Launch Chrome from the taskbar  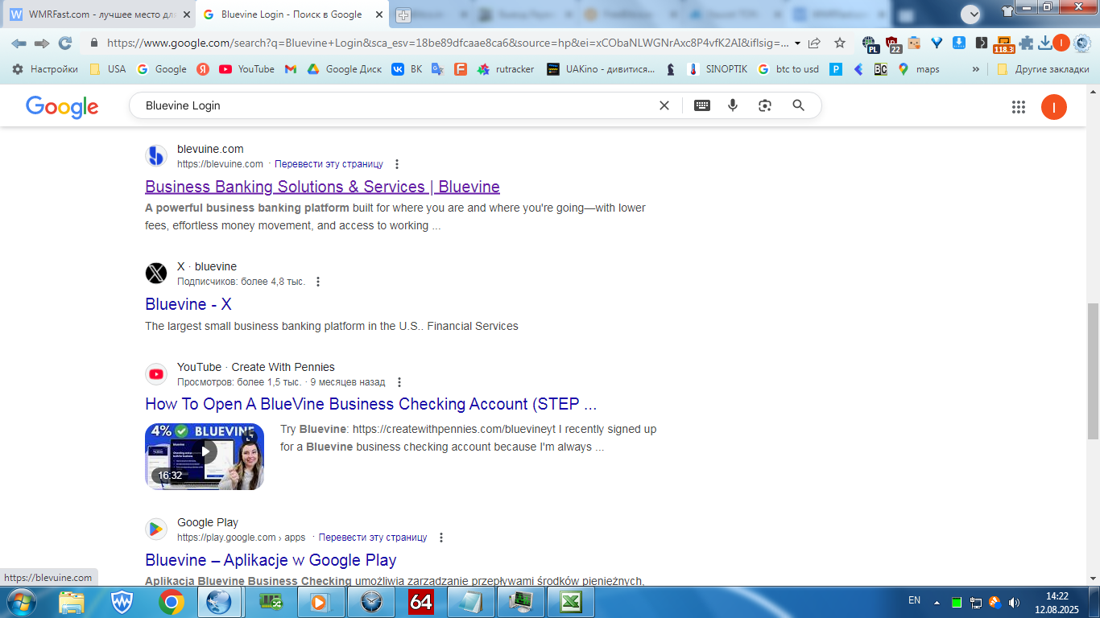pos(172,602)
